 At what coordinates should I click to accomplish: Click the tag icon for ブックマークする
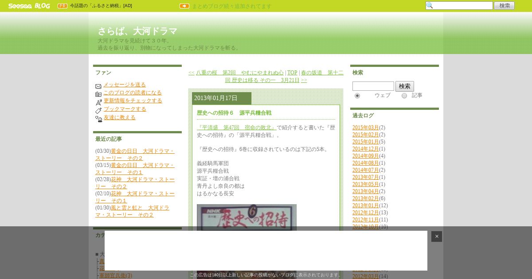[98, 110]
